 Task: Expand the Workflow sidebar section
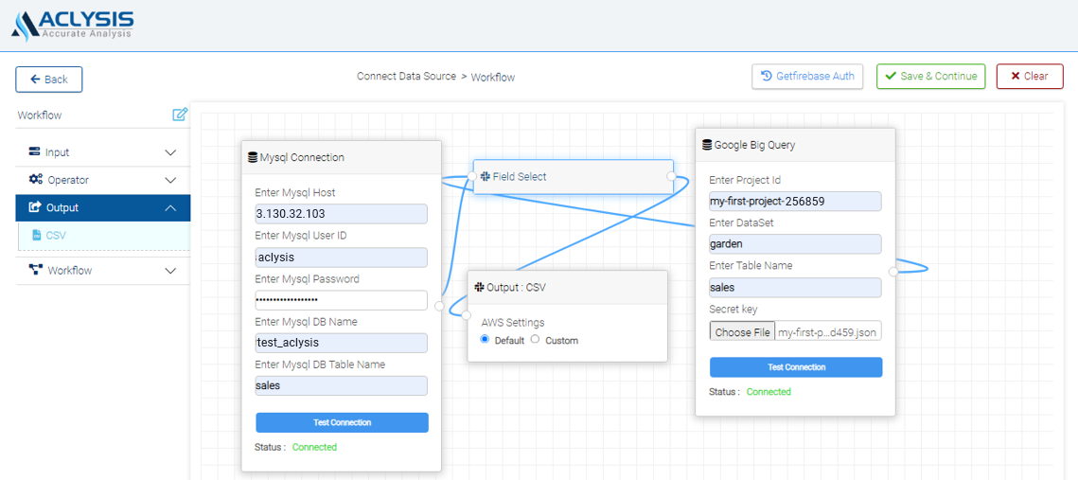click(x=170, y=271)
